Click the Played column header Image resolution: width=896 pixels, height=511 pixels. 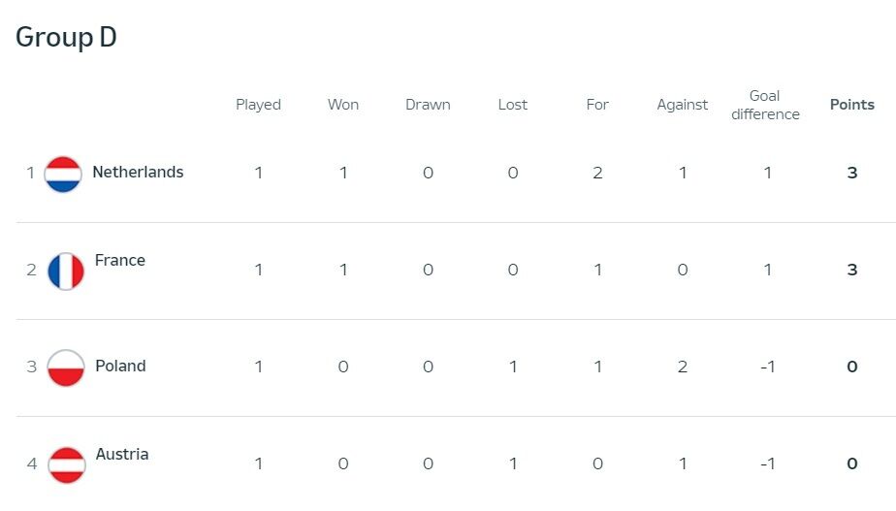coord(258,105)
